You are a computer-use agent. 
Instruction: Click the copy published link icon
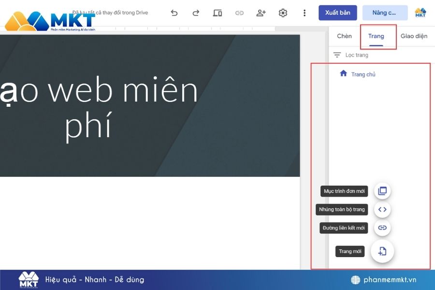(239, 13)
